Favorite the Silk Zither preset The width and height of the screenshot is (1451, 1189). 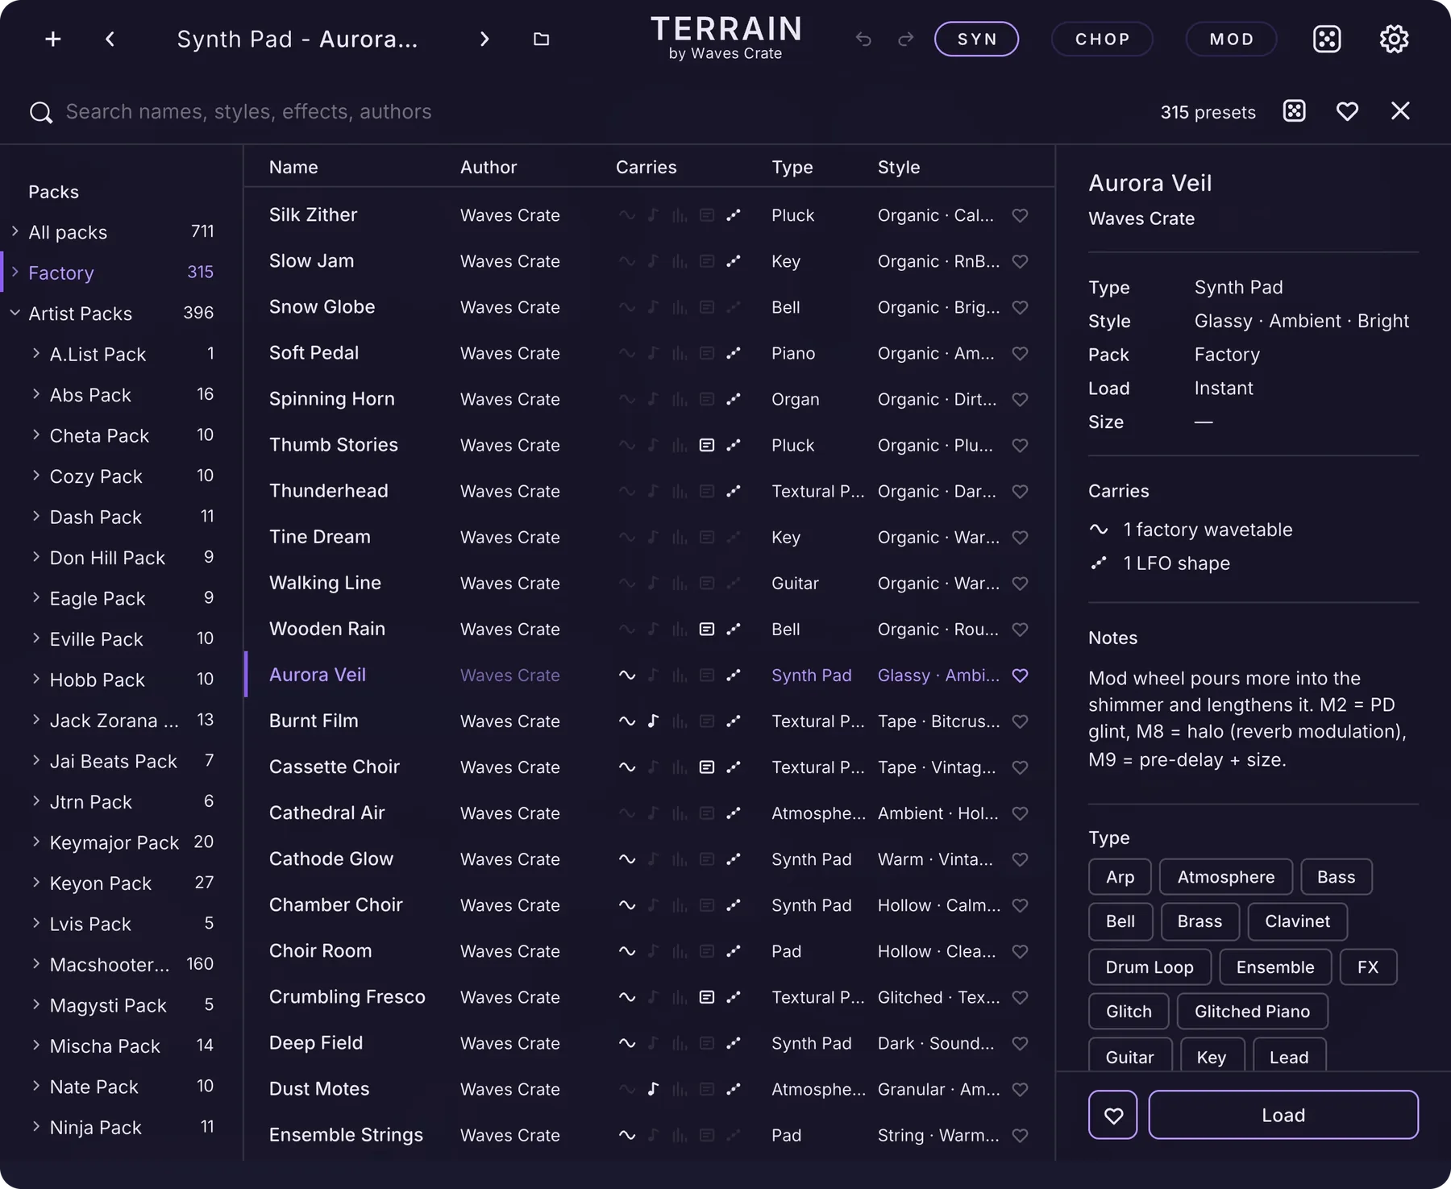coord(1020,215)
